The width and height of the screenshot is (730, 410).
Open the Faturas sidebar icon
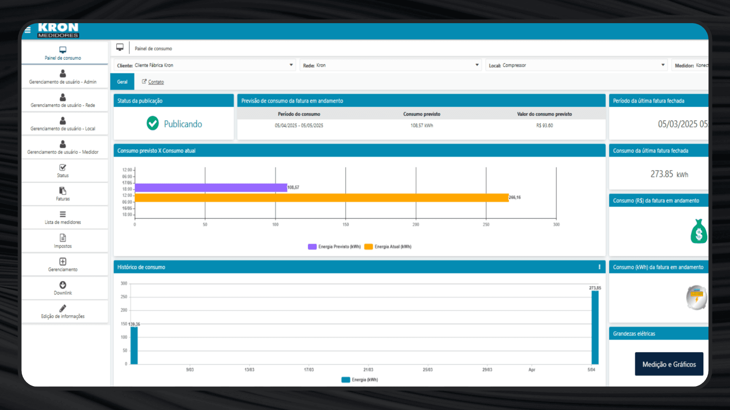(x=63, y=191)
